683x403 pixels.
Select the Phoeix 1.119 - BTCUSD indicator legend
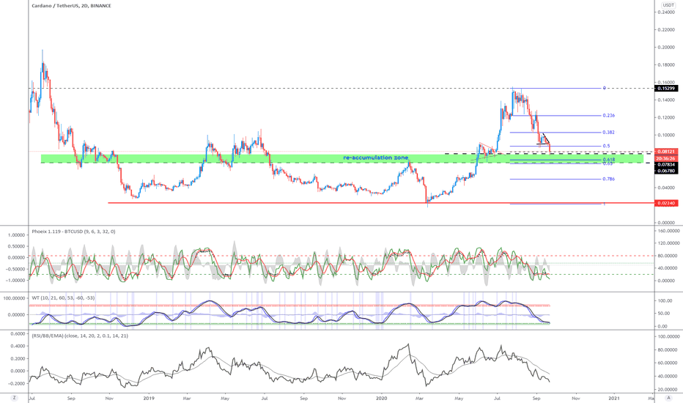[73, 232]
